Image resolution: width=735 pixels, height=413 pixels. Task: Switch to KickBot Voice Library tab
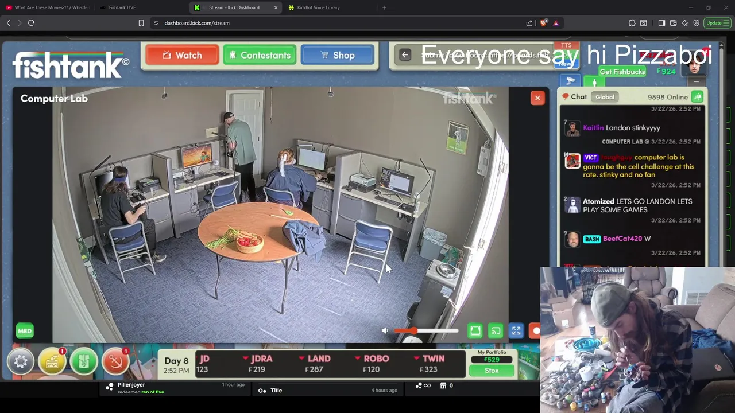(x=318, y=7)
